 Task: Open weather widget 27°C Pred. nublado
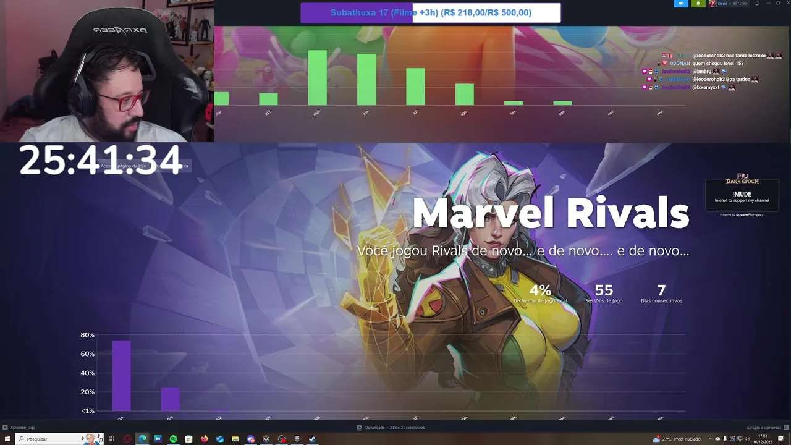tap(676, 439)
